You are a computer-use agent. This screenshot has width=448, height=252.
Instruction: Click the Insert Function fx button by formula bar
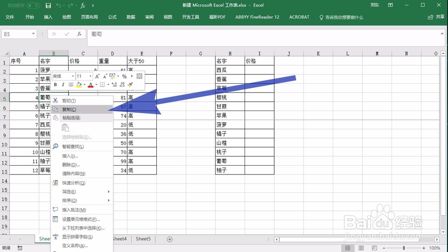[x=79, y=34]
